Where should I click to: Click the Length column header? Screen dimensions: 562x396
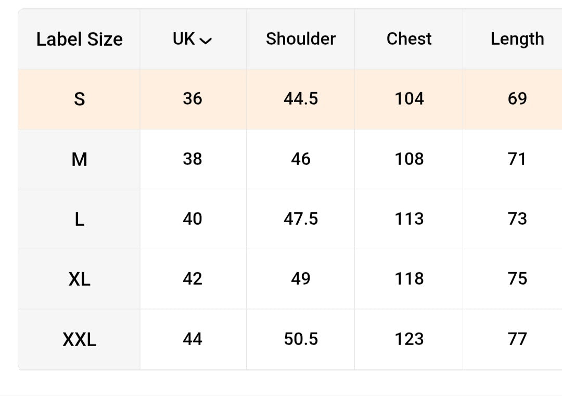[x=517, y=39]
